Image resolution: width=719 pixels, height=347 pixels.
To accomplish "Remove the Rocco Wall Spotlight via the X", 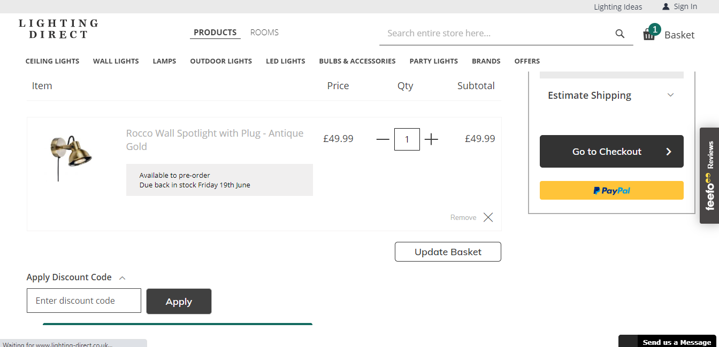I will click(x=487, y=217).
